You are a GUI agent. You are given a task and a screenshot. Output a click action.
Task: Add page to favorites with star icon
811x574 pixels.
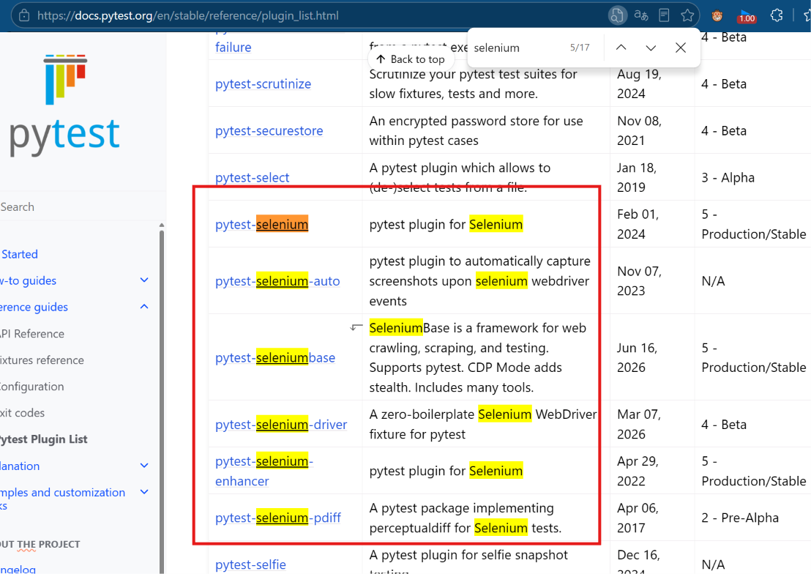coord(687,15)
